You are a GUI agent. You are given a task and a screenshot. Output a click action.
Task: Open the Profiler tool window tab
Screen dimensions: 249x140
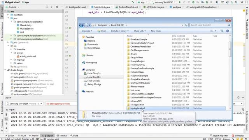tap(34, 136)
